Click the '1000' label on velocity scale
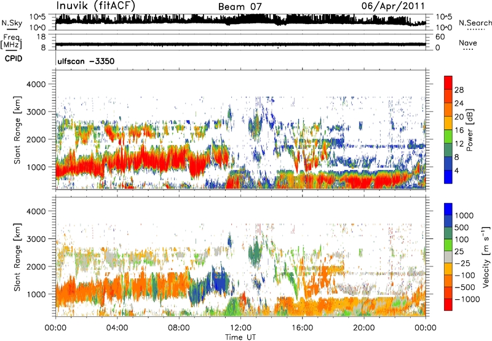This screenshot has width=492, height=341. (464, 215)
